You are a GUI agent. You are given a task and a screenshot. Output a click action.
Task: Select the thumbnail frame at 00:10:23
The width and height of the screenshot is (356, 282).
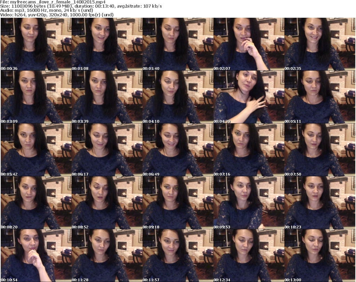pos(320,203)
